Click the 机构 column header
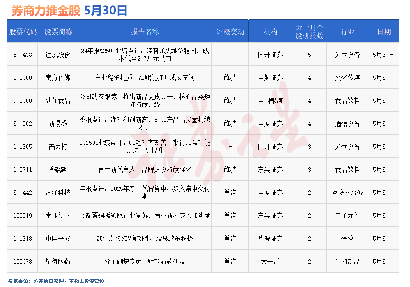Viewport: 410px width, 287px height. 270,32
